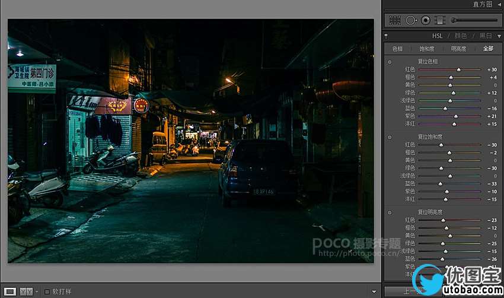Image resolution: width=504 pixels, height=298 pixels.
Task: Switch to the 饱和度 saturation tab
Action: tap(427, 49)
